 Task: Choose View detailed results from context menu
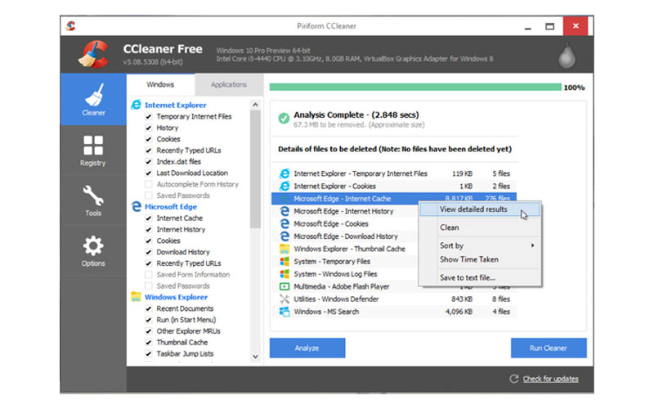click(480, 209)
